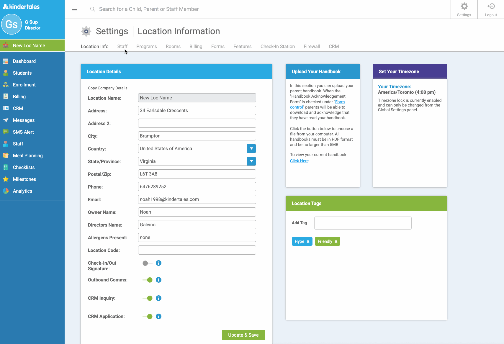Click the Add Tag input field
This screenshot has width=504, height=344.
click(363, 223)
